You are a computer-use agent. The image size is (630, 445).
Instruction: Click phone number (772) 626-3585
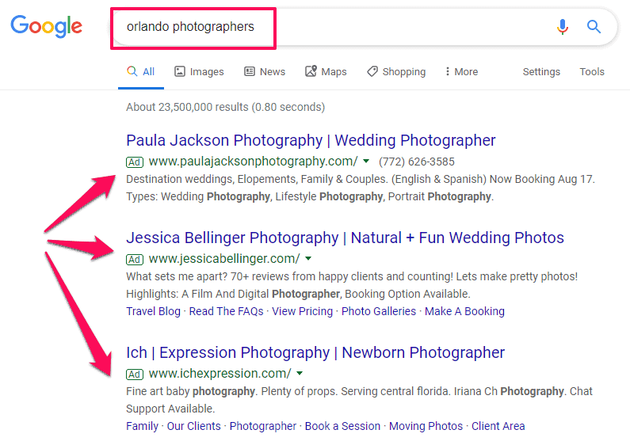click(417, 162)
